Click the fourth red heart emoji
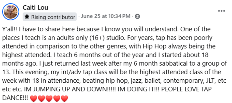This screenshot has width=232, height=103. [x=57, y=98]
